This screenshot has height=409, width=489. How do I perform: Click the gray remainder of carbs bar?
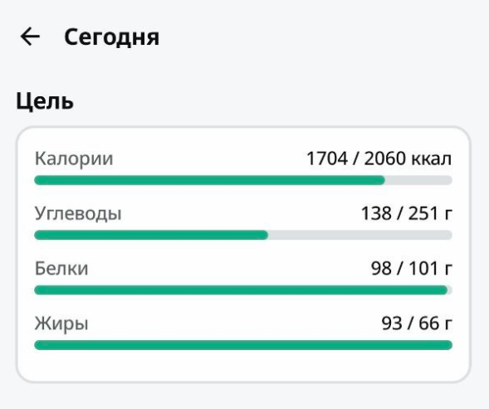click(x=360, y=235)
